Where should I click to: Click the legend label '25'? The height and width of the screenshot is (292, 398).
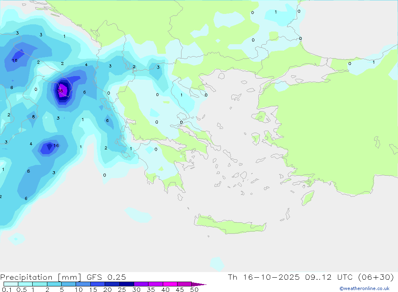click(122, 290)
